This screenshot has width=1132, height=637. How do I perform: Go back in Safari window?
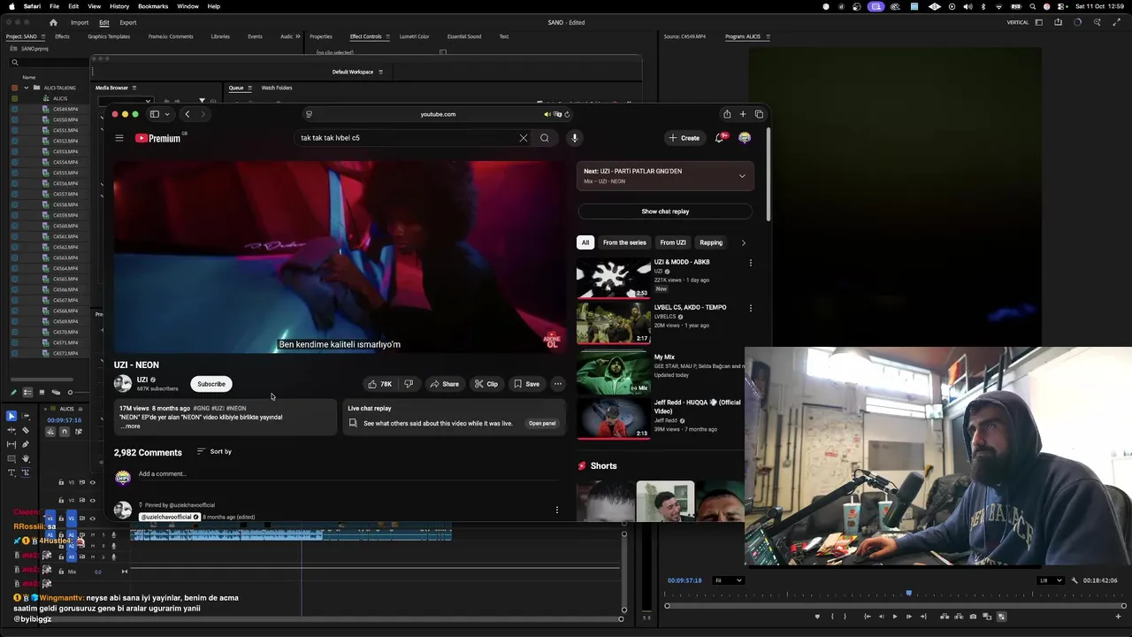click(x=187, y=114)
